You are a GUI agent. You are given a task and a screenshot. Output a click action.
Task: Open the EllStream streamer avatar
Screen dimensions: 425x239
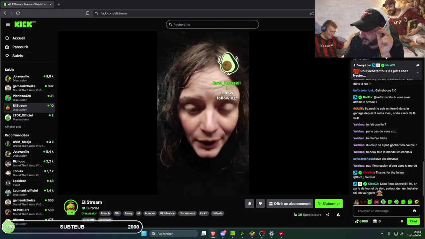point(71,207)
